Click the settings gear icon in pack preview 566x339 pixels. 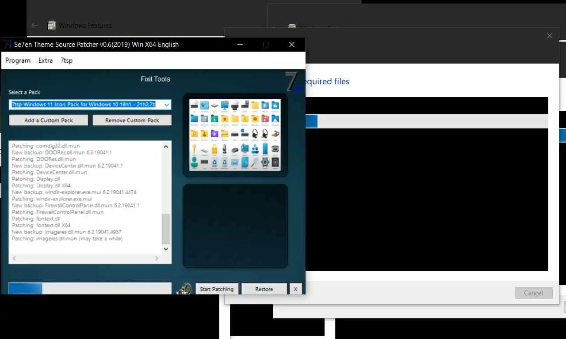[x=265, y=162]
